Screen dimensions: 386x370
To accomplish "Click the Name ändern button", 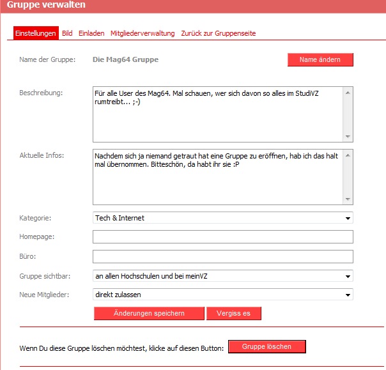I will (320, 59).
